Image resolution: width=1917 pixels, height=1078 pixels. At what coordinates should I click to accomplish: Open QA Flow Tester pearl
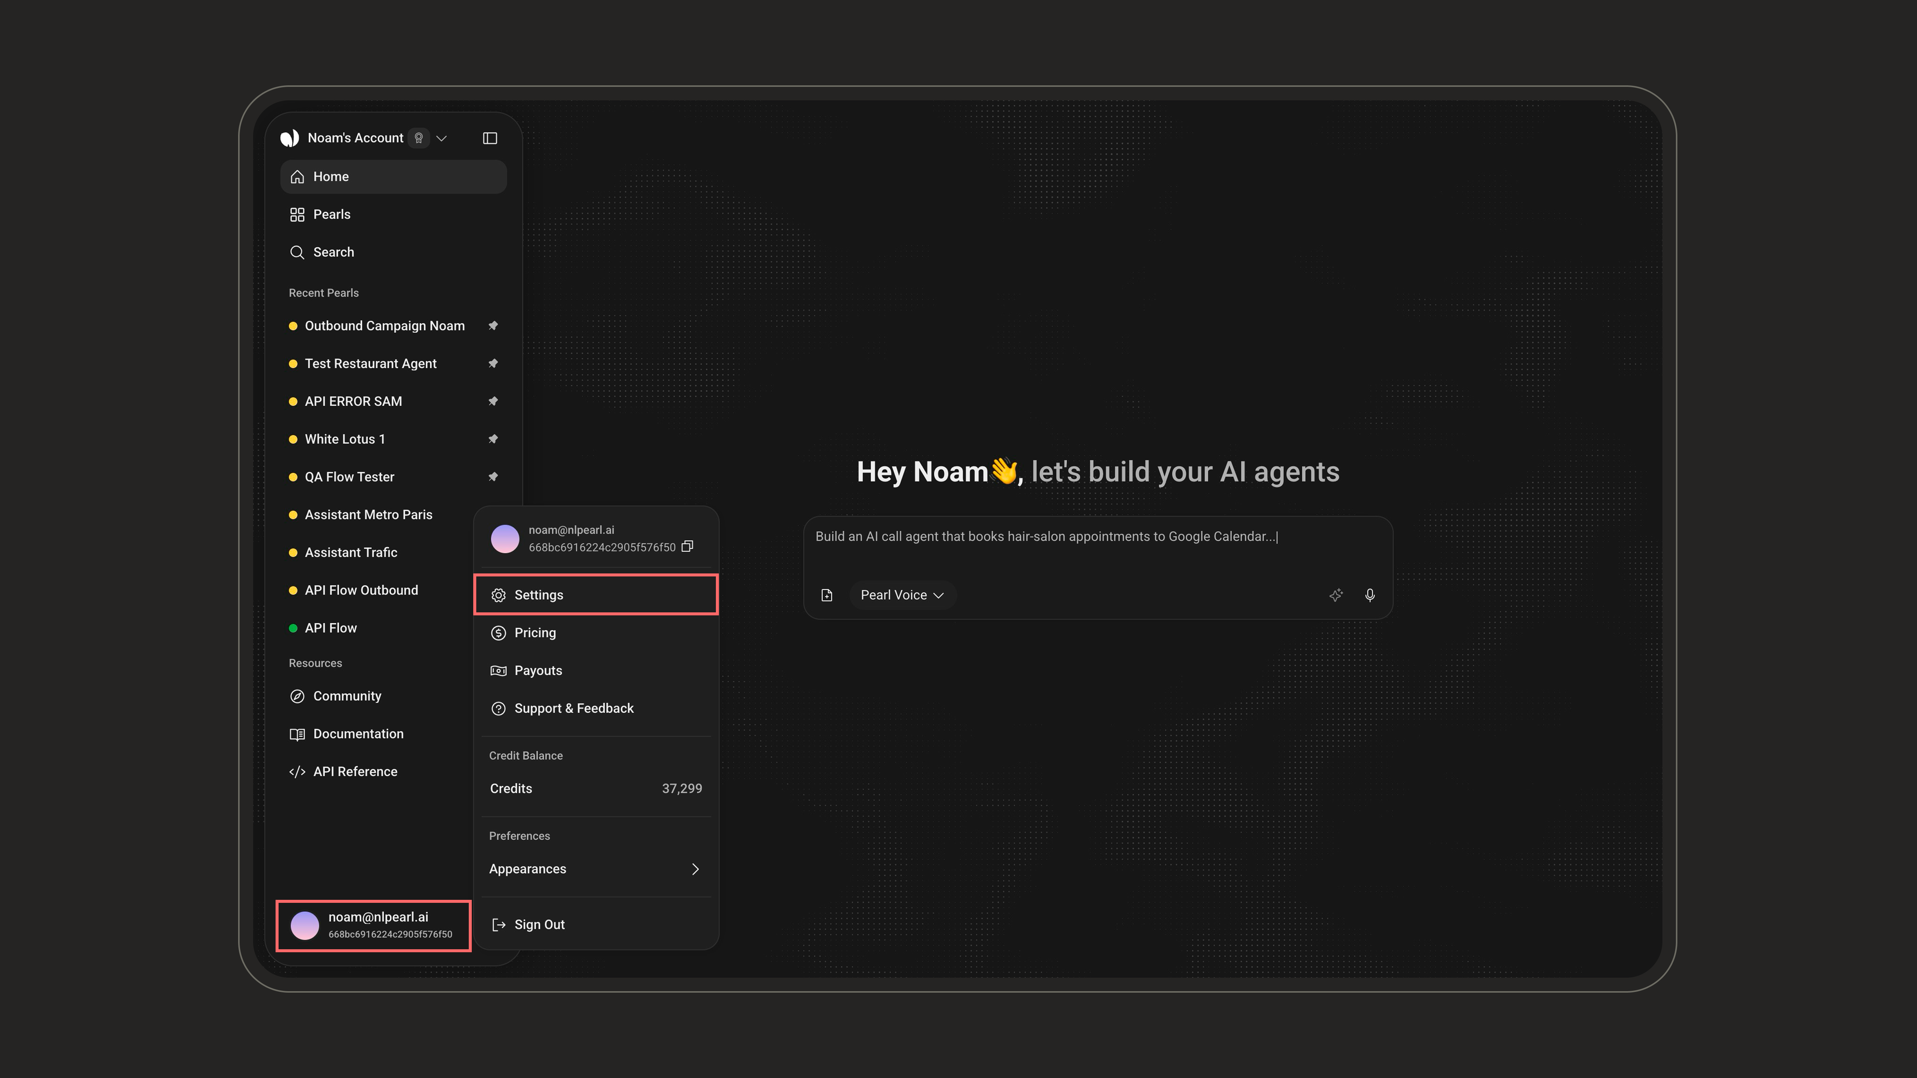click(x=349, y=477)
